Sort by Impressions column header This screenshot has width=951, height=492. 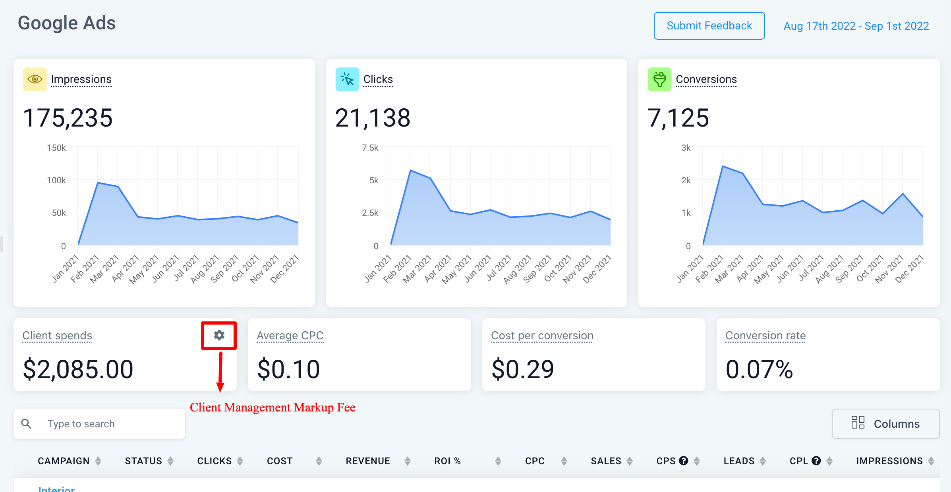(x=889, y=461)
